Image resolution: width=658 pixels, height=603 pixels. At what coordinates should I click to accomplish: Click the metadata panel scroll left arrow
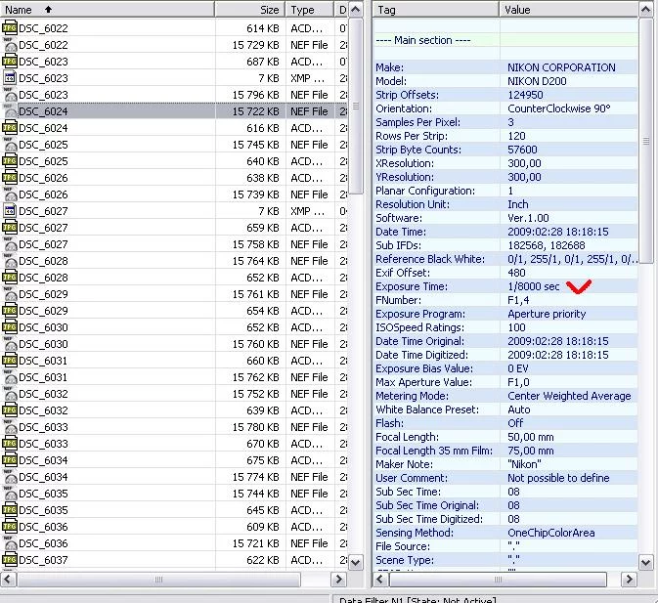(x=380, y=580)
